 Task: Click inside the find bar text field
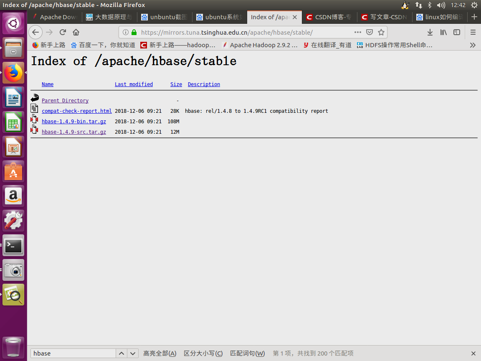pyautogui.click(x=73, y=353)
